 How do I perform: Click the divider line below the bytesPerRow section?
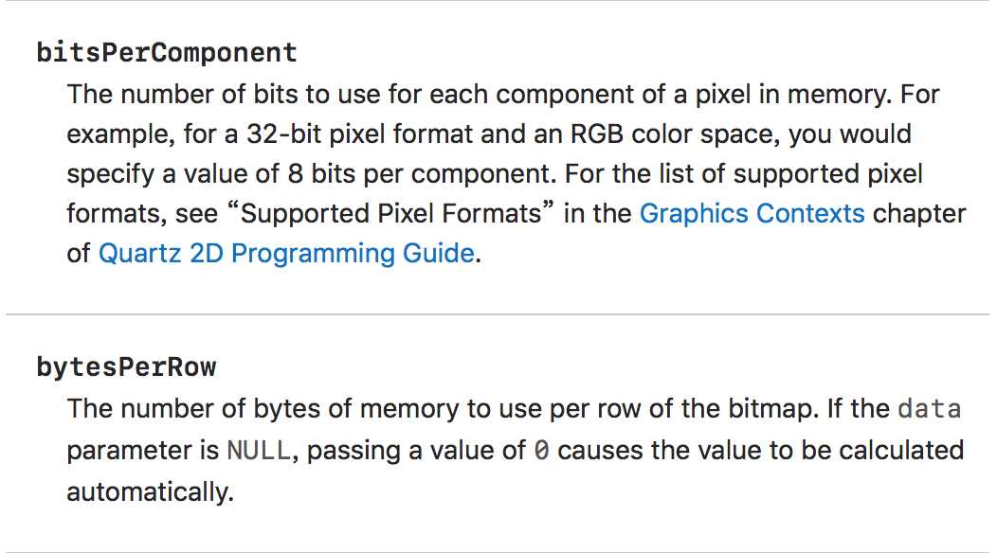click(498, 552)
